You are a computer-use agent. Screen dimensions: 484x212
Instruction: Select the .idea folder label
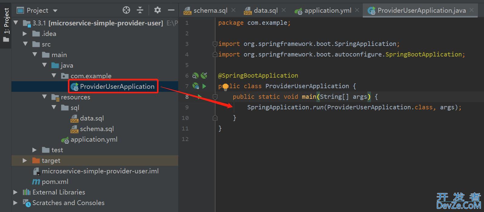pyautogui.click(x=49, y=34)
